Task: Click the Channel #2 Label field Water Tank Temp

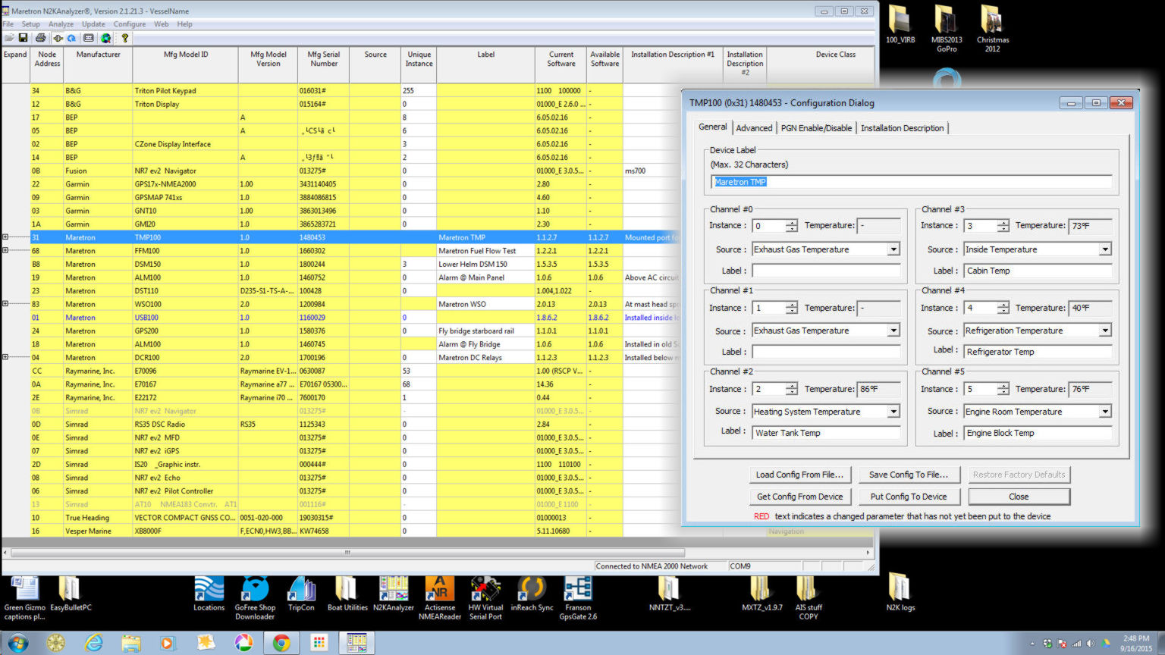Action: [826, 433]
